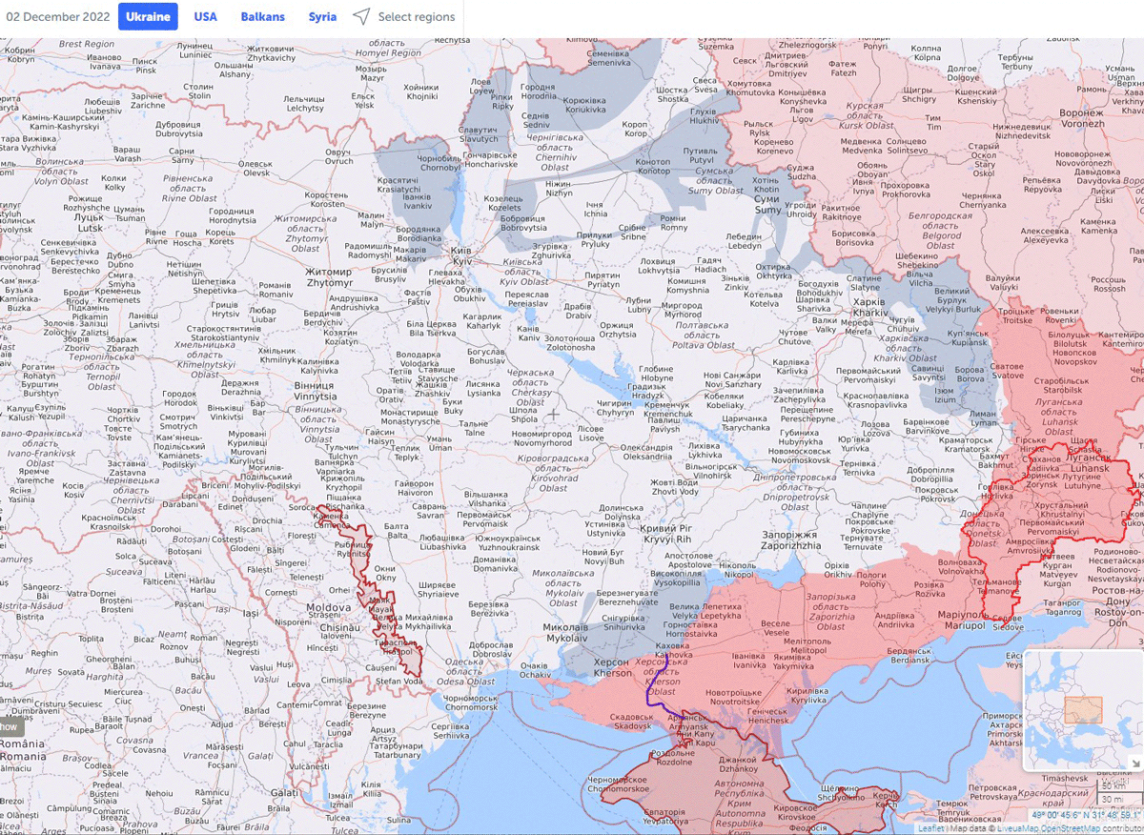Click the Chornomorsk town label

(x=471, y=703)
